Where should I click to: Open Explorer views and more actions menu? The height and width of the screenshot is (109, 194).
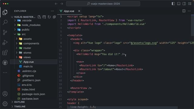tap(52, 11)
